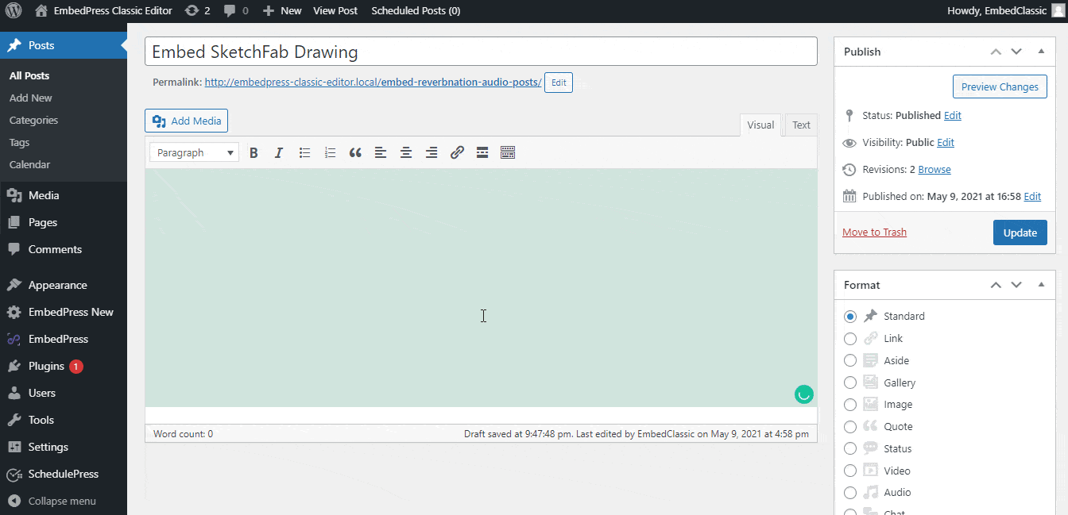Click the Move to Trash link
The width and height of the screenshot is (1068, 515).
(x=874, y=233)
